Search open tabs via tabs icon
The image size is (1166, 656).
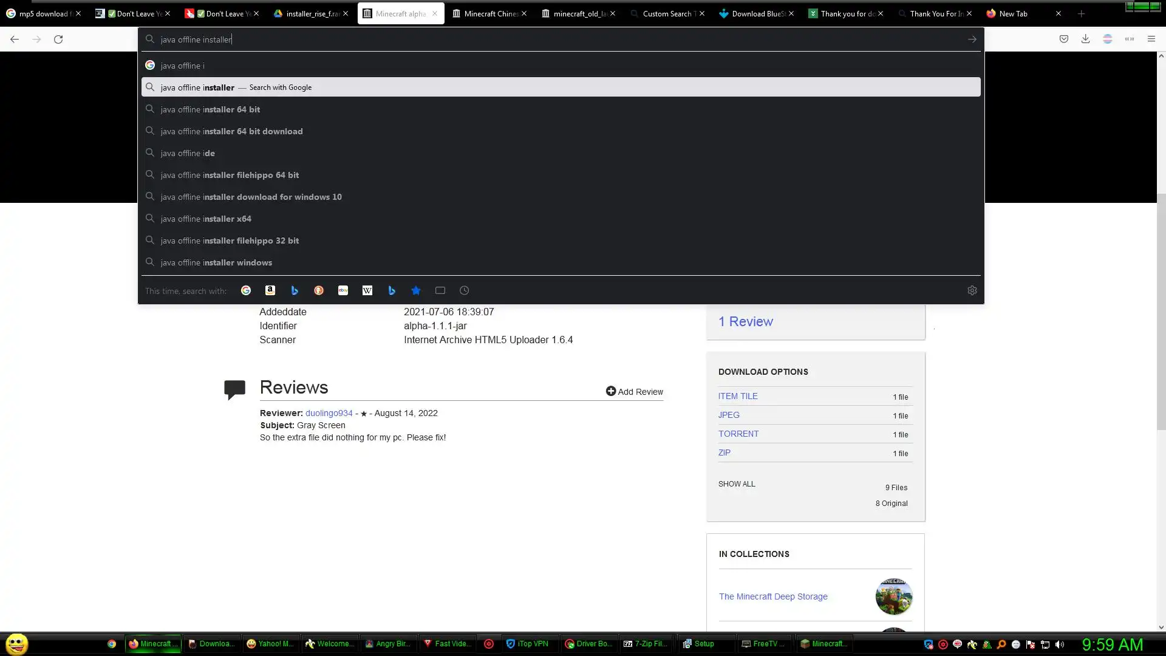pos(440,291)
